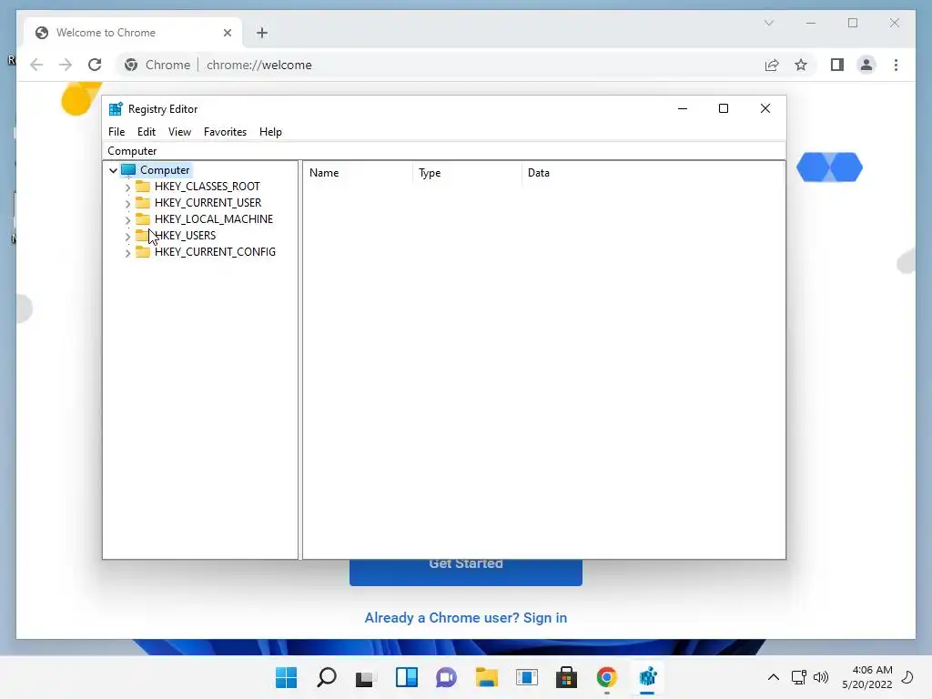Open the Edit menu in Registry Editor
The height and width of the screenshot is (699, 932).
tap(147, 132)
